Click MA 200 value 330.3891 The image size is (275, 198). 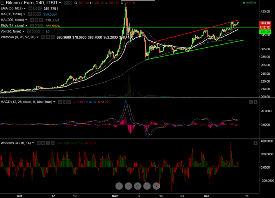coord(52,20)
